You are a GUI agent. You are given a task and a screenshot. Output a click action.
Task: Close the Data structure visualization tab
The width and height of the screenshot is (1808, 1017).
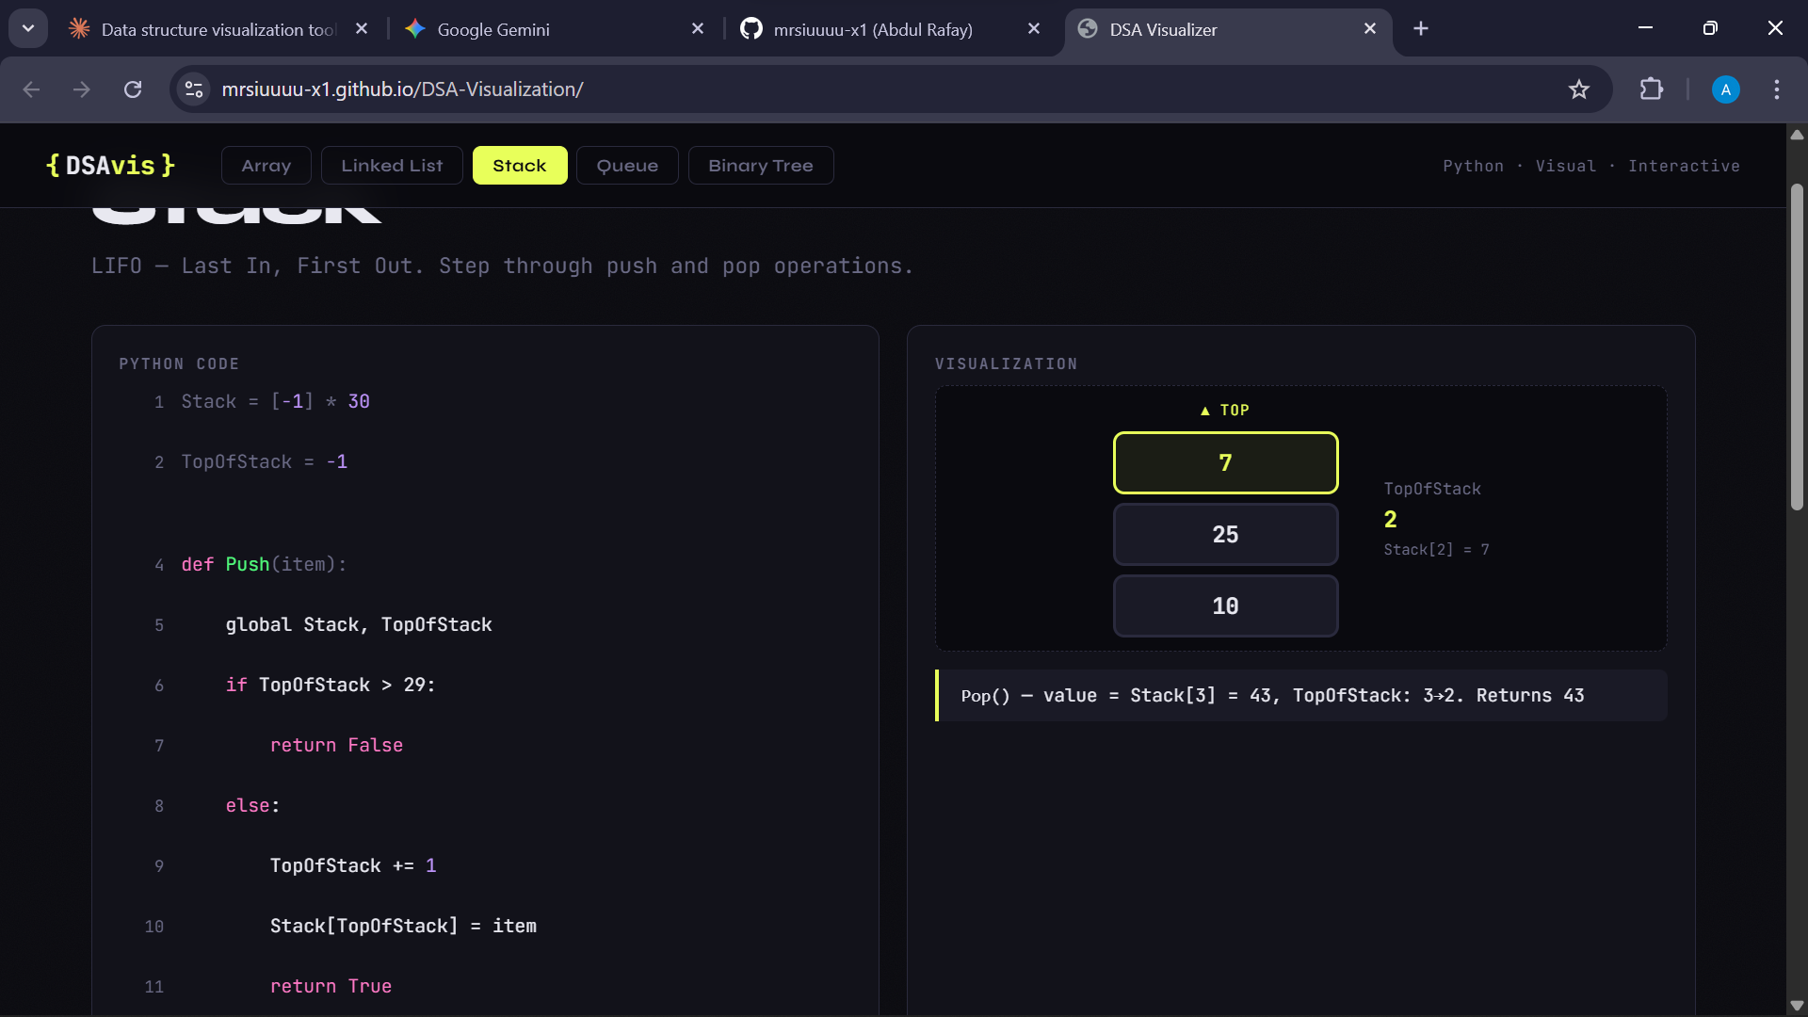point(362,29)
